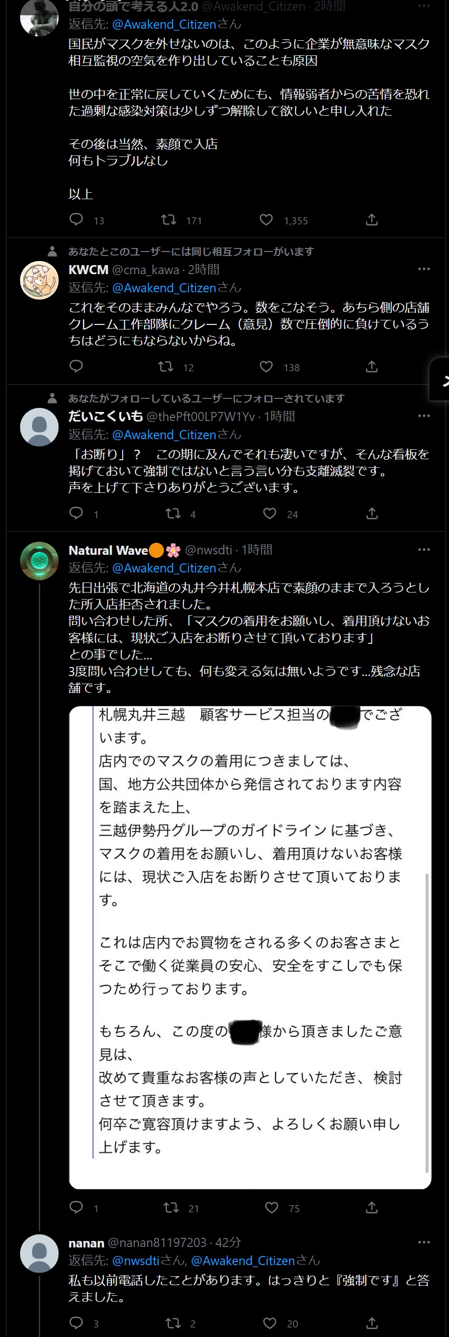Share the だいこくいも tweet
449x1337 pixels.
tap(372, 514)
